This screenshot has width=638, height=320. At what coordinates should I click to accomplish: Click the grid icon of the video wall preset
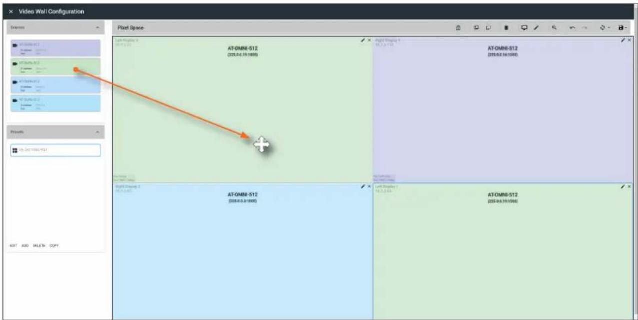pyautogui.click(x=16, y=150)
